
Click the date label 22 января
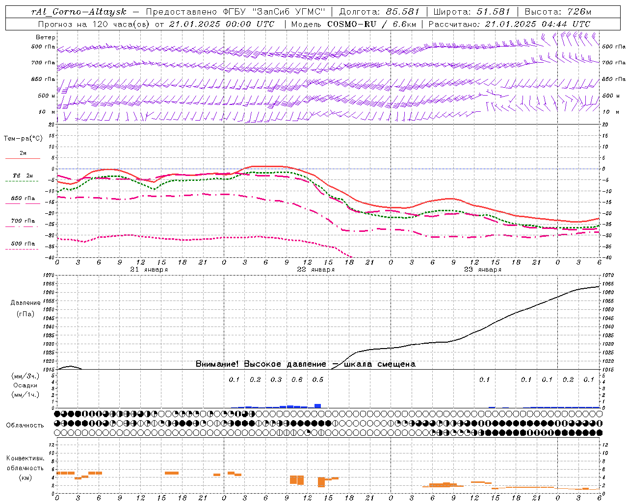[x=315, y=270]
